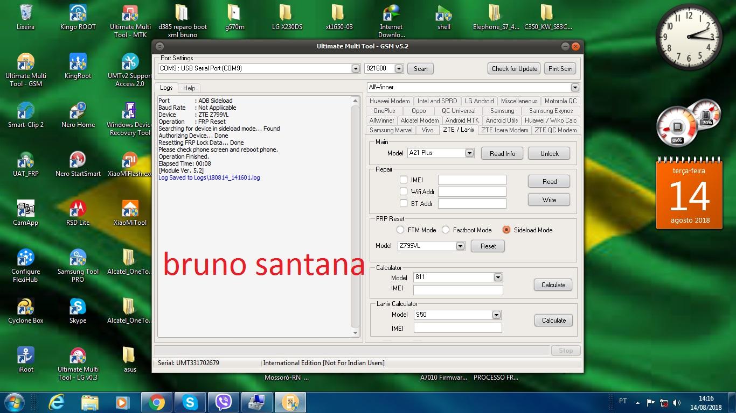Launch UMTv2 Support Access 2.0 shortcut
This screenshot has height=413, width=736.
click(130, 70)
